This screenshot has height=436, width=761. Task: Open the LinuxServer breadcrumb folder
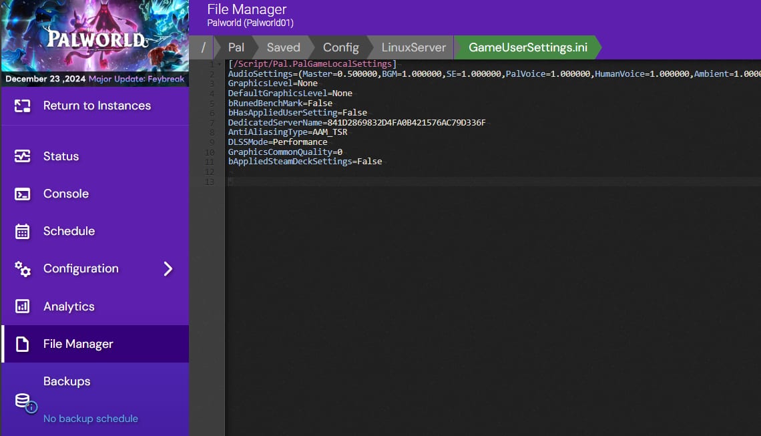[x=413, y=47]
